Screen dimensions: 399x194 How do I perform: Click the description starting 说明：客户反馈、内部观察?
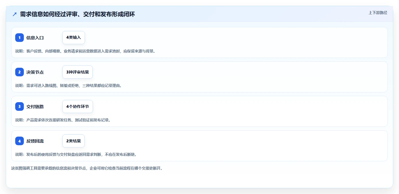[85, 51]
